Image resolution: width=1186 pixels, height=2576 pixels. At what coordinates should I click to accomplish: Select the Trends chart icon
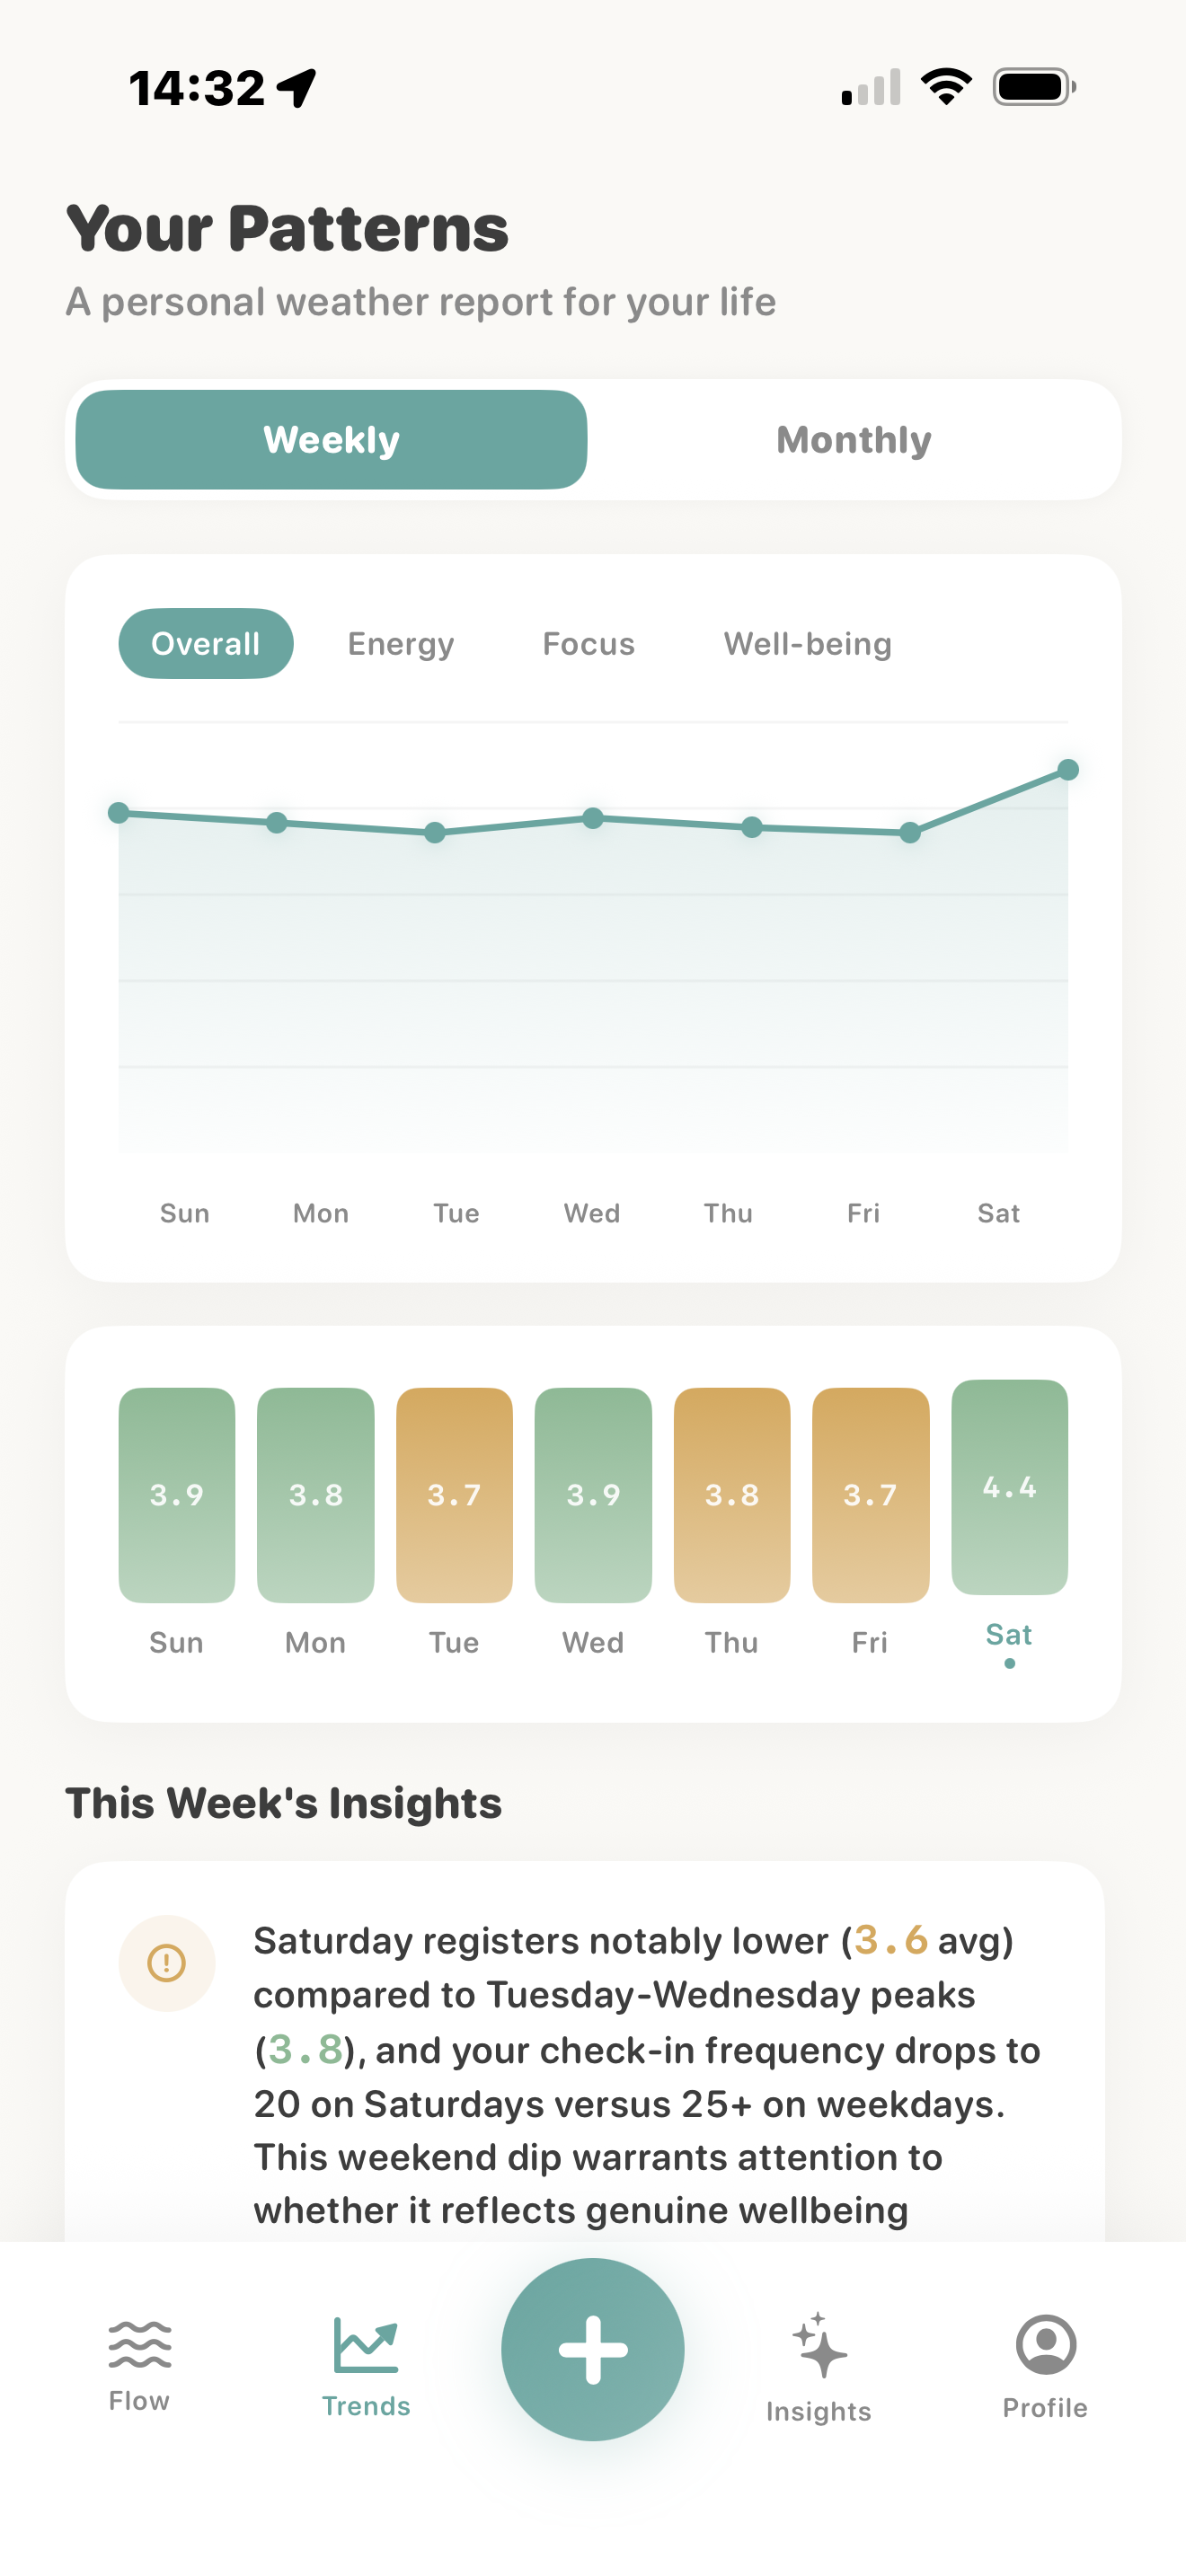[x=366, y=2345]
